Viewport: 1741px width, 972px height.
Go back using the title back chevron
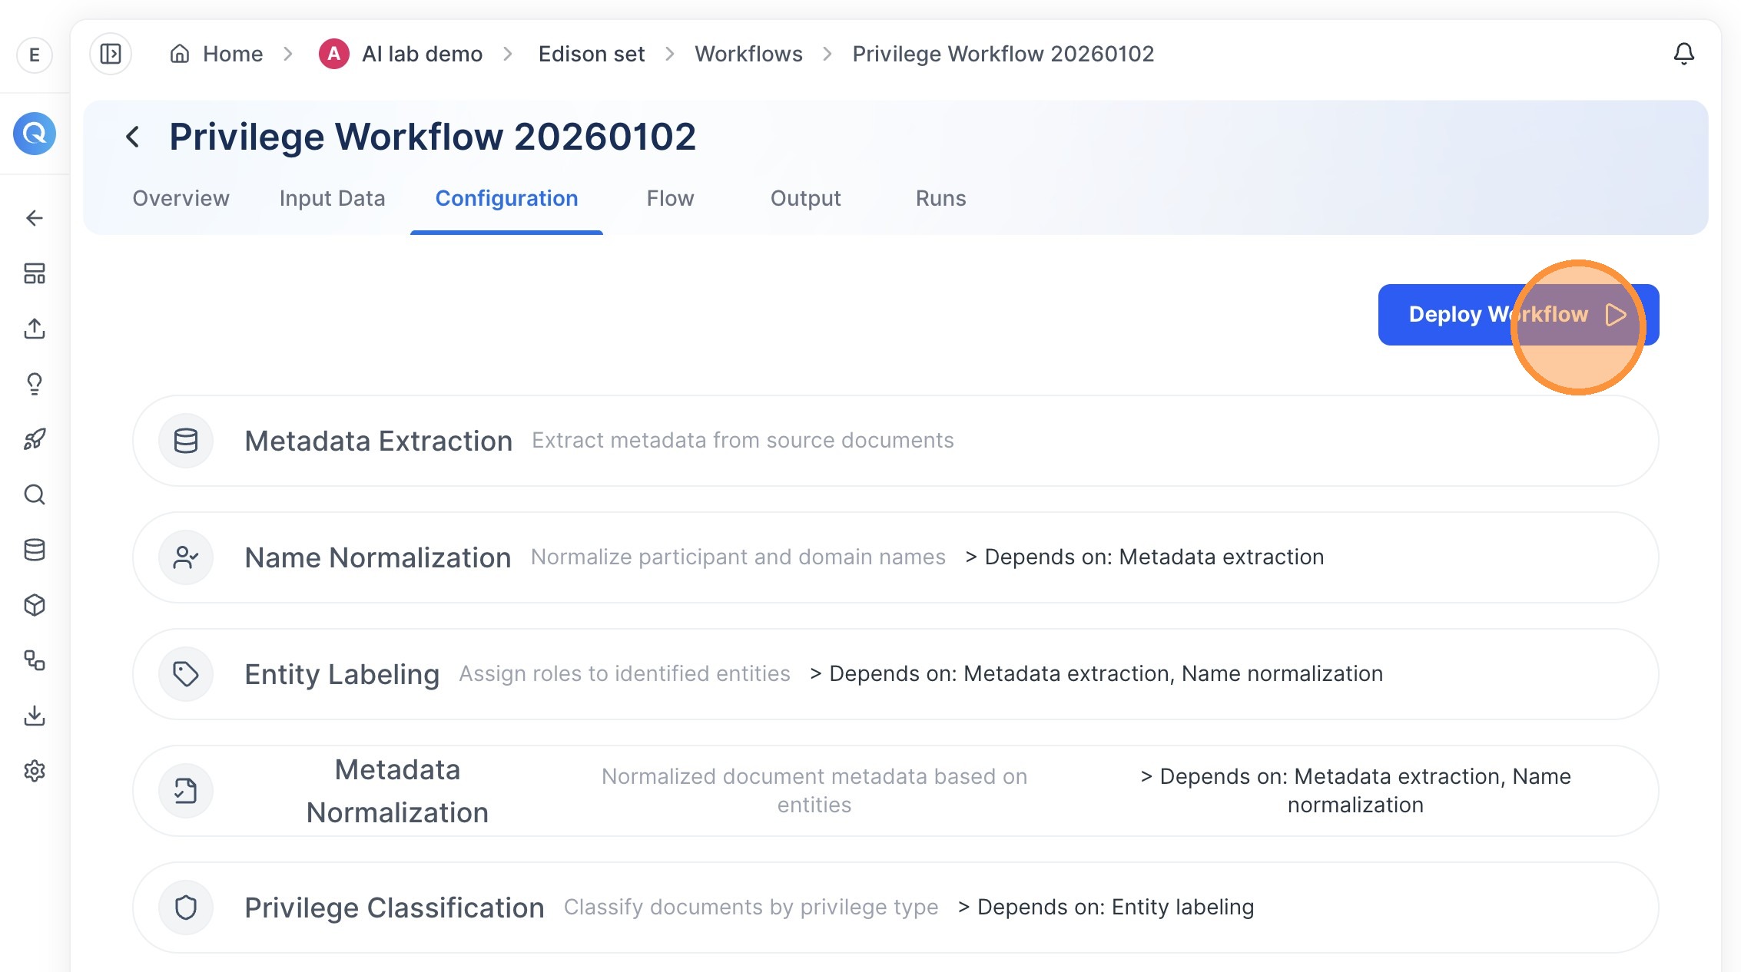(x=133, y=137)
